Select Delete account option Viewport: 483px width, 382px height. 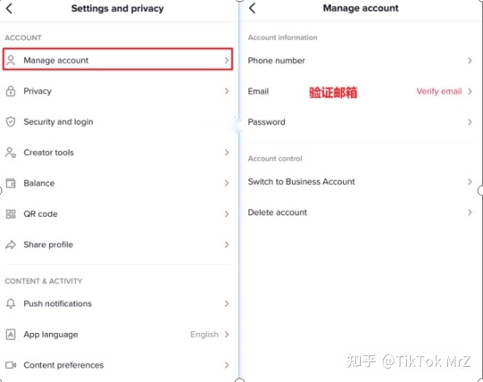(361, 212)
